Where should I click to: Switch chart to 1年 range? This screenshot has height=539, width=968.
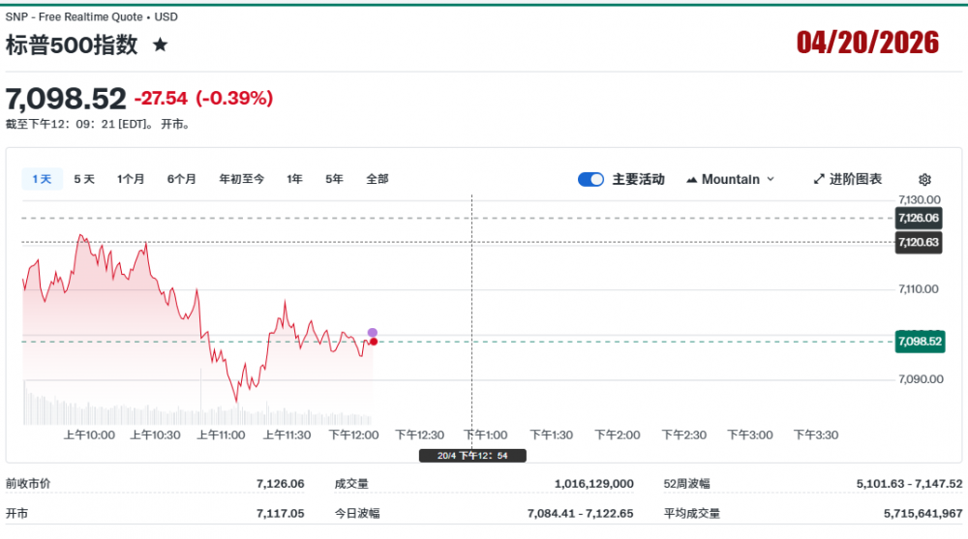294,179
